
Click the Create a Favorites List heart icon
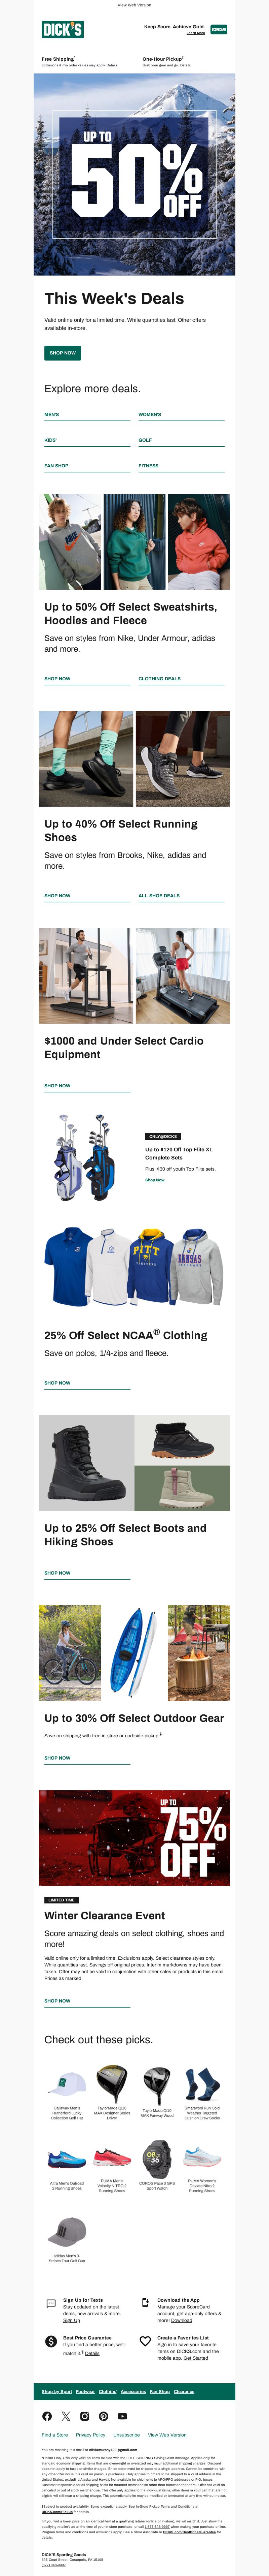[x=146, y=2341]
